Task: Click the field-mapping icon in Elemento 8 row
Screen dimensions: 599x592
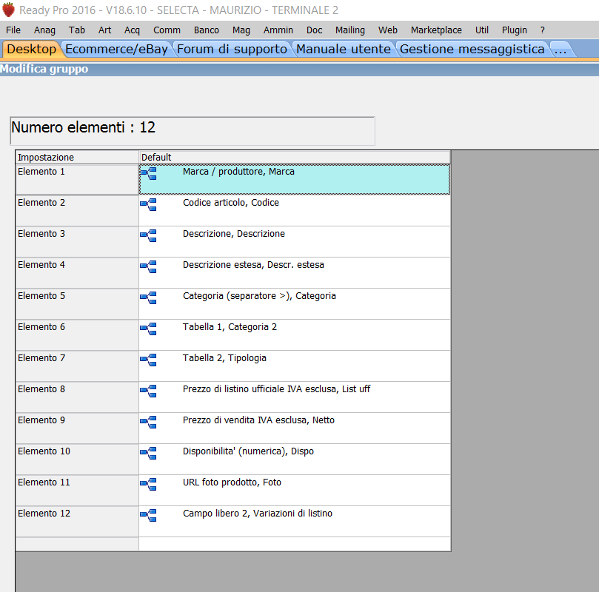Action: (148, 391)
